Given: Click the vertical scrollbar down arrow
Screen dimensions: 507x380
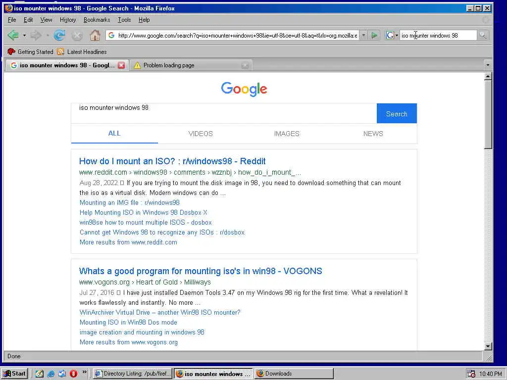Looking at the screenshot, I should 488,346.
